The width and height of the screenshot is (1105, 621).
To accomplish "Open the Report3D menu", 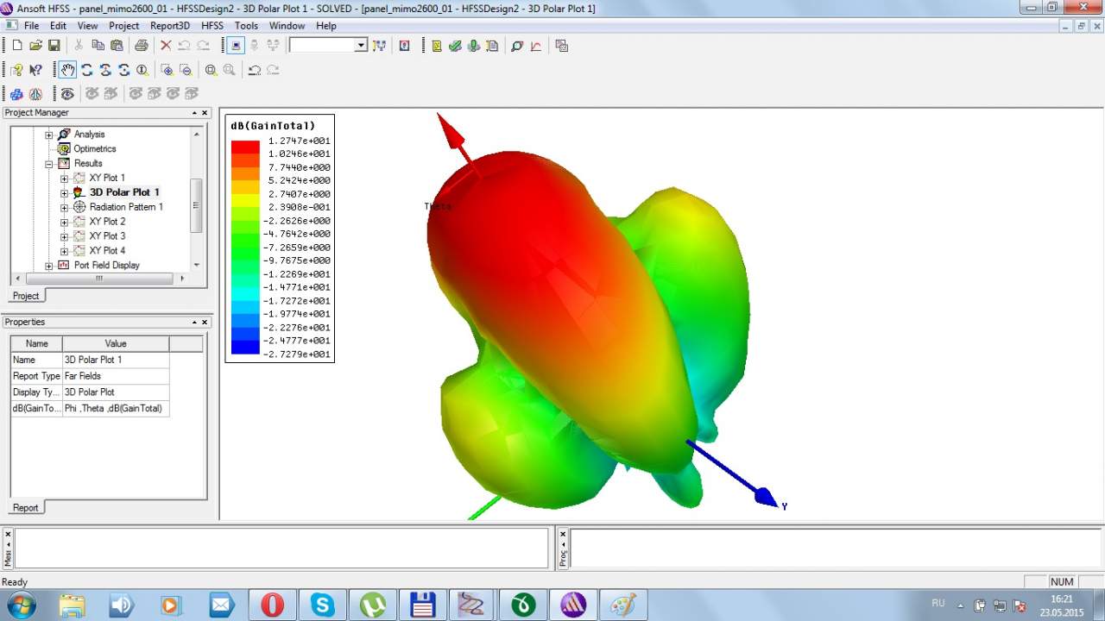I will click(170, 26).
